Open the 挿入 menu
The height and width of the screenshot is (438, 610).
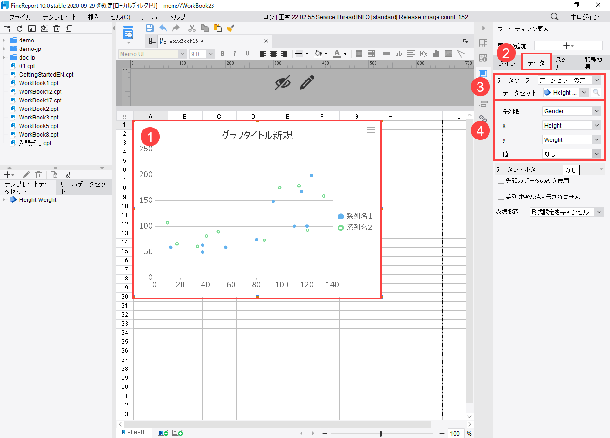click(x=94, y=17)
